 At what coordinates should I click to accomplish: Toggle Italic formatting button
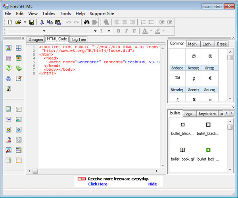(126, 31)
